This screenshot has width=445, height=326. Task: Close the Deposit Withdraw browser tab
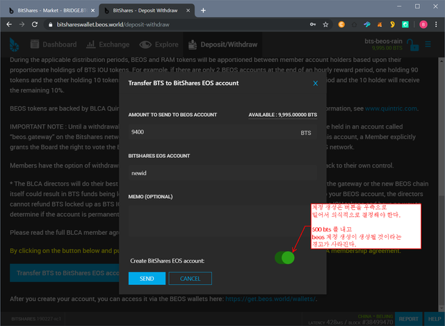(188, 10)
